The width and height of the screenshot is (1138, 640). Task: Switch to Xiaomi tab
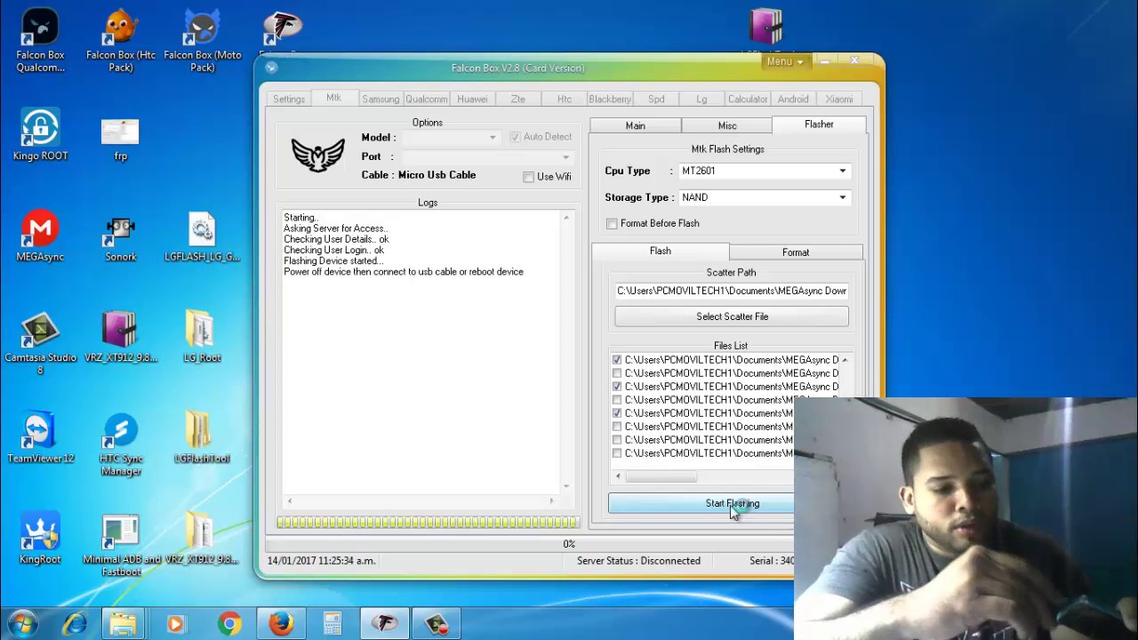(x=839, y=99)
